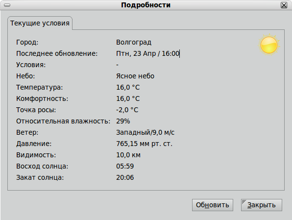Viewport: 292px width, 220px height.
Task: Click the visibility value 10,0 км
Action: tap(128, 155)
